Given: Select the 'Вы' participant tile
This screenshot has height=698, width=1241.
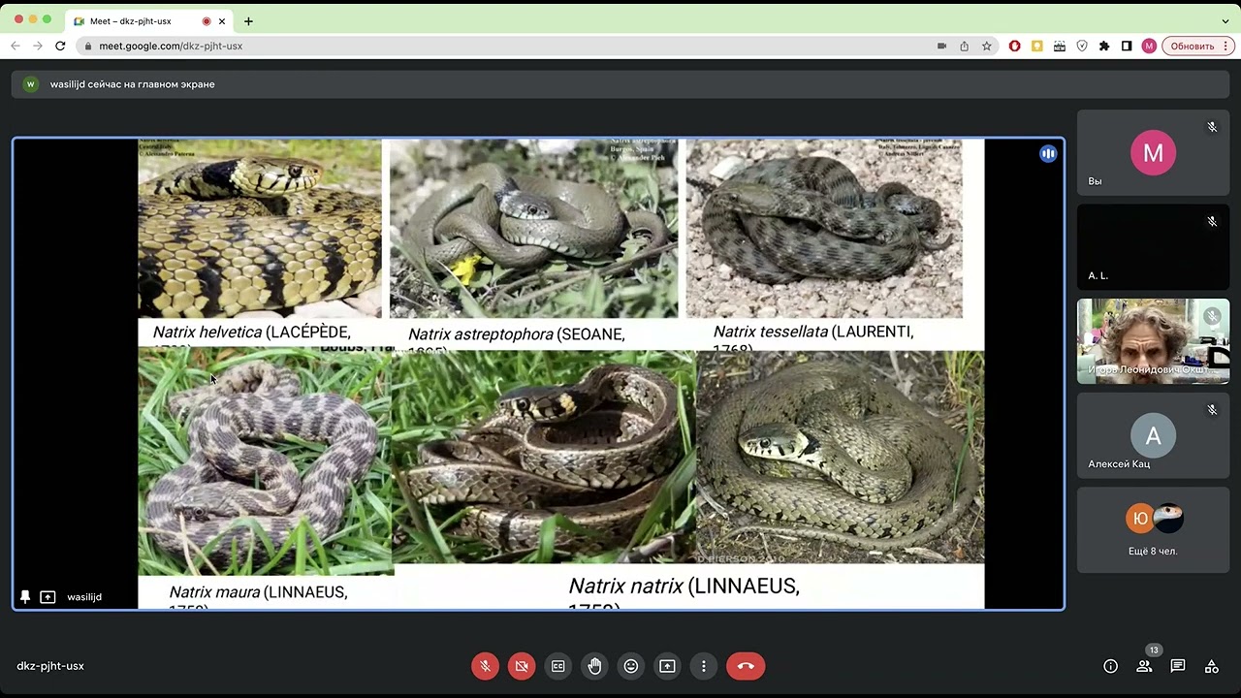Looking at the screenshot, I should [x=1153, y=151].
